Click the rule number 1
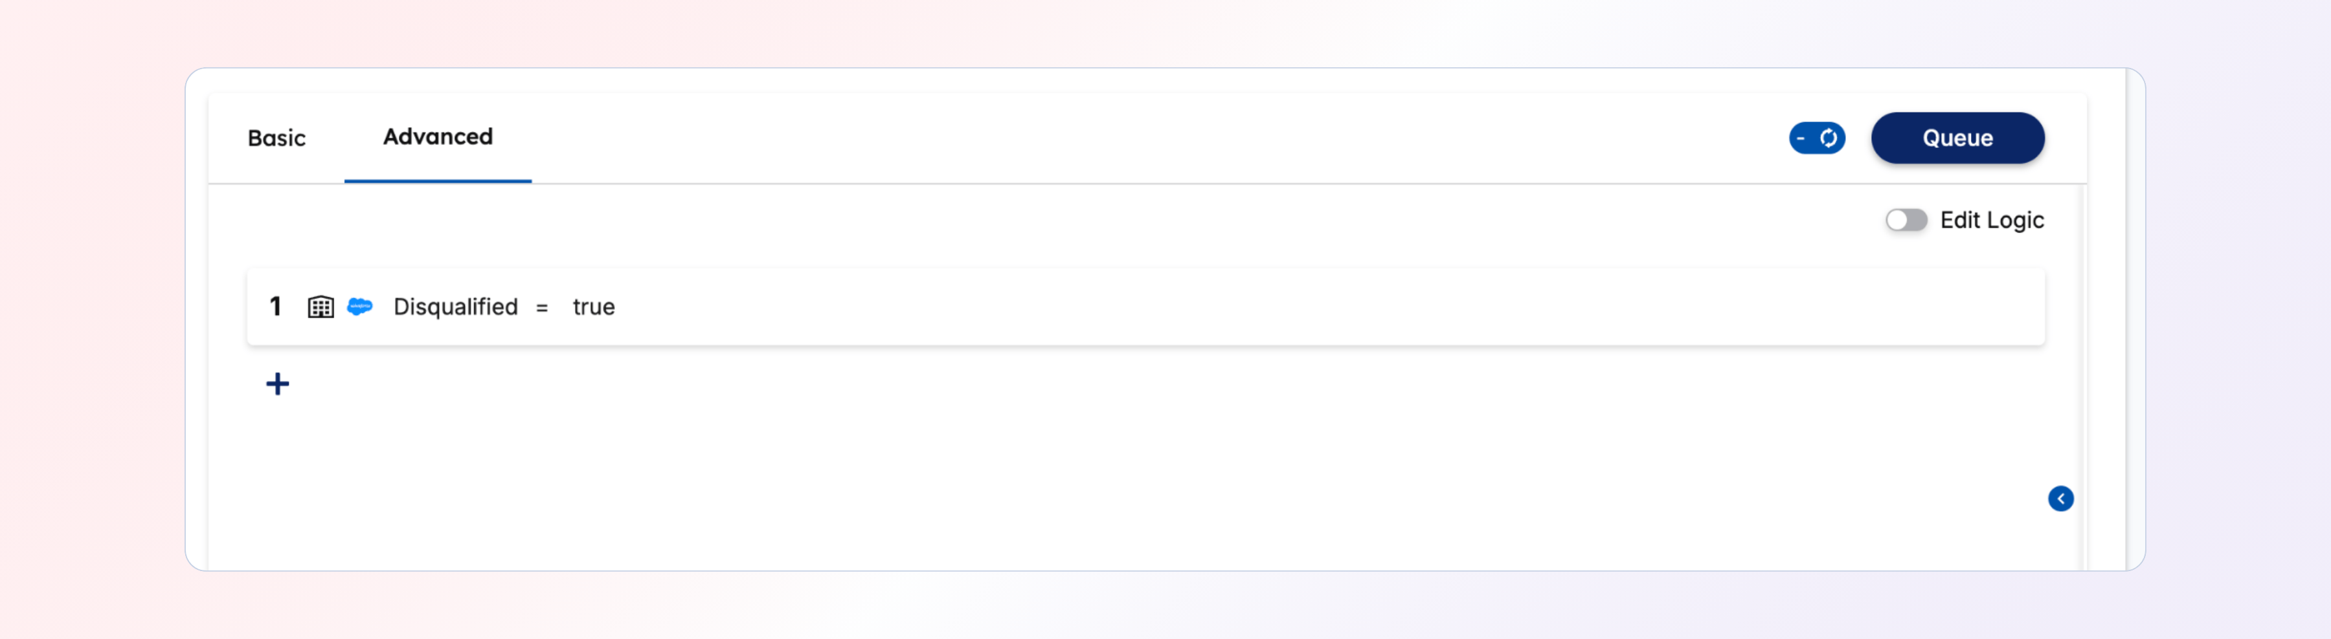The image size is (2331, 639). pos(276,307)
